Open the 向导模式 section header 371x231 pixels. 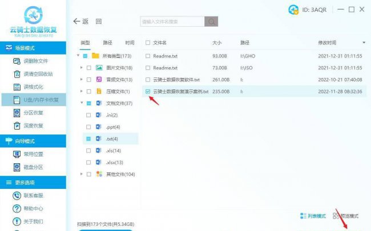[33, 141]
